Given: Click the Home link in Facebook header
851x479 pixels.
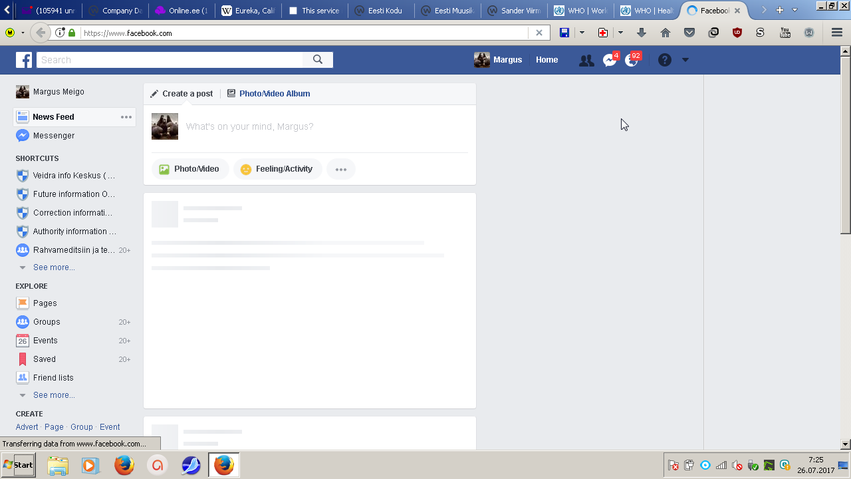Looking at the screenshot, I should (x=547, y=60).
